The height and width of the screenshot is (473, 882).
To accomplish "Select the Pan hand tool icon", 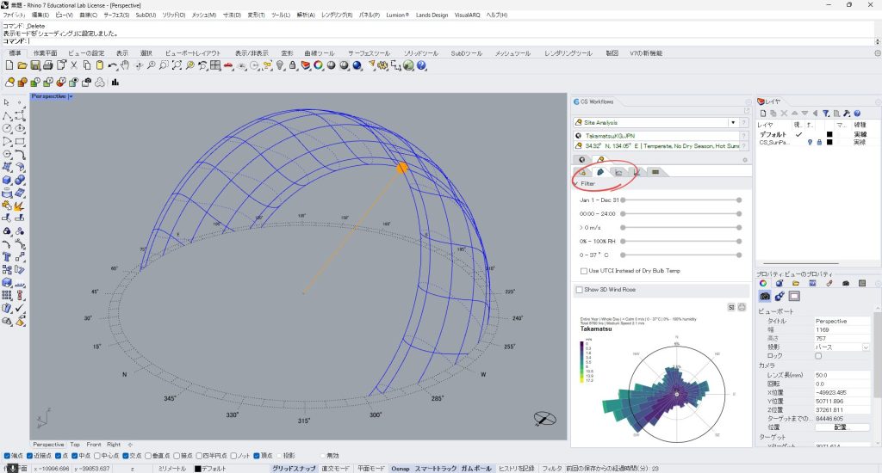I will 125,65.
